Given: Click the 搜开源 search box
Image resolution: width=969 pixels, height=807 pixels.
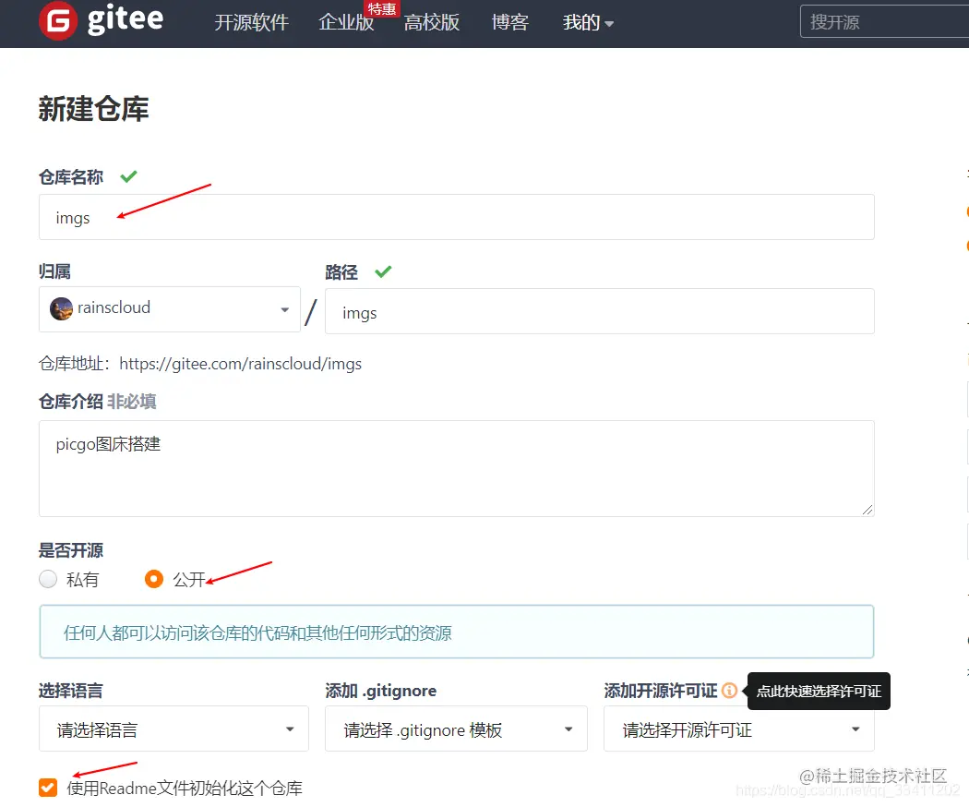Looking at the screenshot, I should [x=884, y=21].
